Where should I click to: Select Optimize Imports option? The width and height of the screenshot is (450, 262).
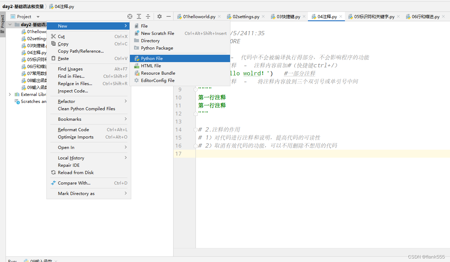[x=89, y=137]
